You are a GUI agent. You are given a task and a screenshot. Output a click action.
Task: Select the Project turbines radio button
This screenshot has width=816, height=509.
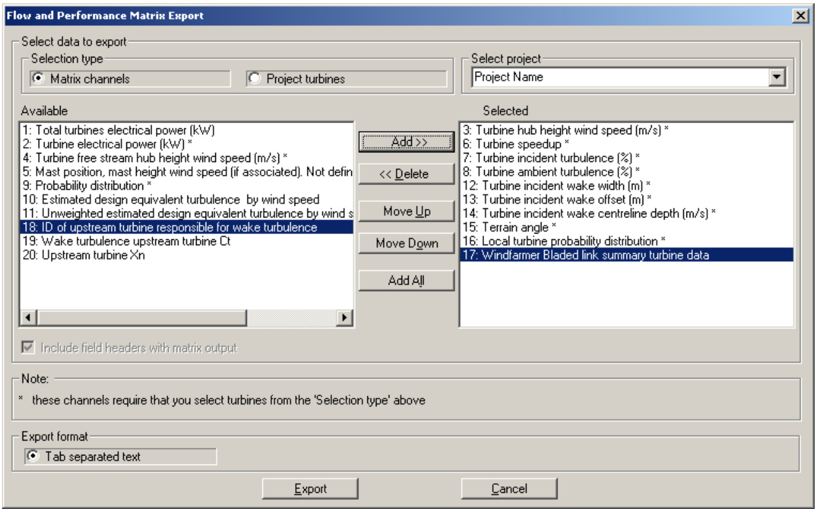pos(255,79)
